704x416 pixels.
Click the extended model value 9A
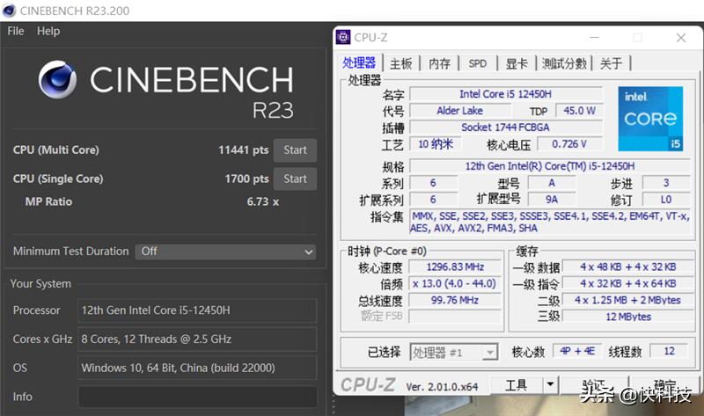pos(552,200)
